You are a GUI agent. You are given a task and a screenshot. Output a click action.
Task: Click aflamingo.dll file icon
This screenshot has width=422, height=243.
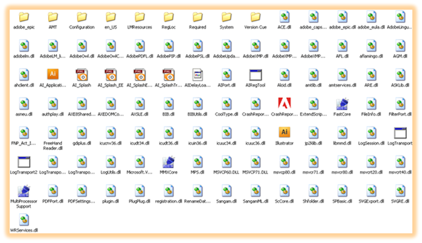[x=371, y=46]
